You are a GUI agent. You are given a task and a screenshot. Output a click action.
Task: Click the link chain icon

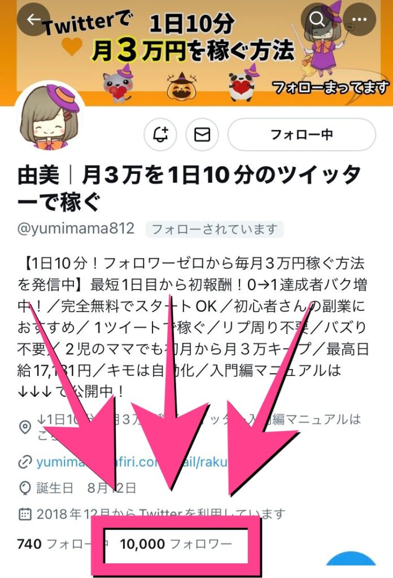[x=25, y=462]
